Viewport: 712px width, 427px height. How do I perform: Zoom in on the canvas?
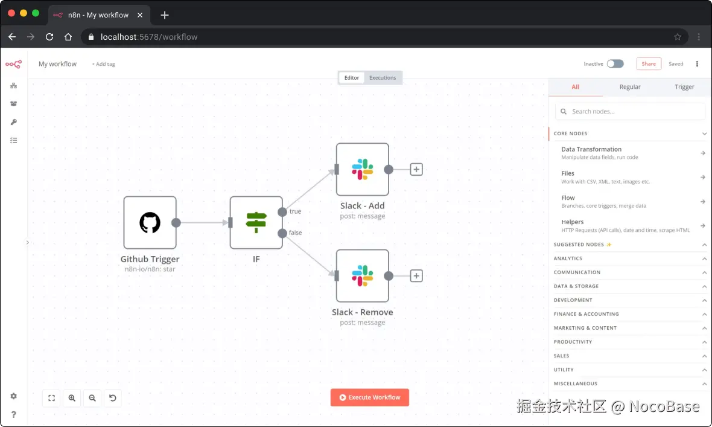click(72, 398)
